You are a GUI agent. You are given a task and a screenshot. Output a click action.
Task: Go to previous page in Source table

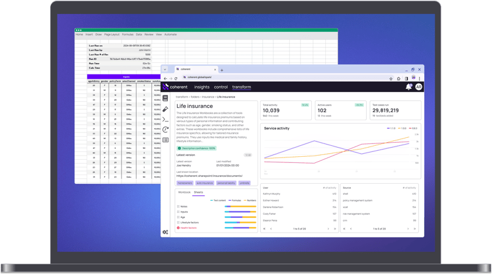pyautogui.click(x=351, y=229)
